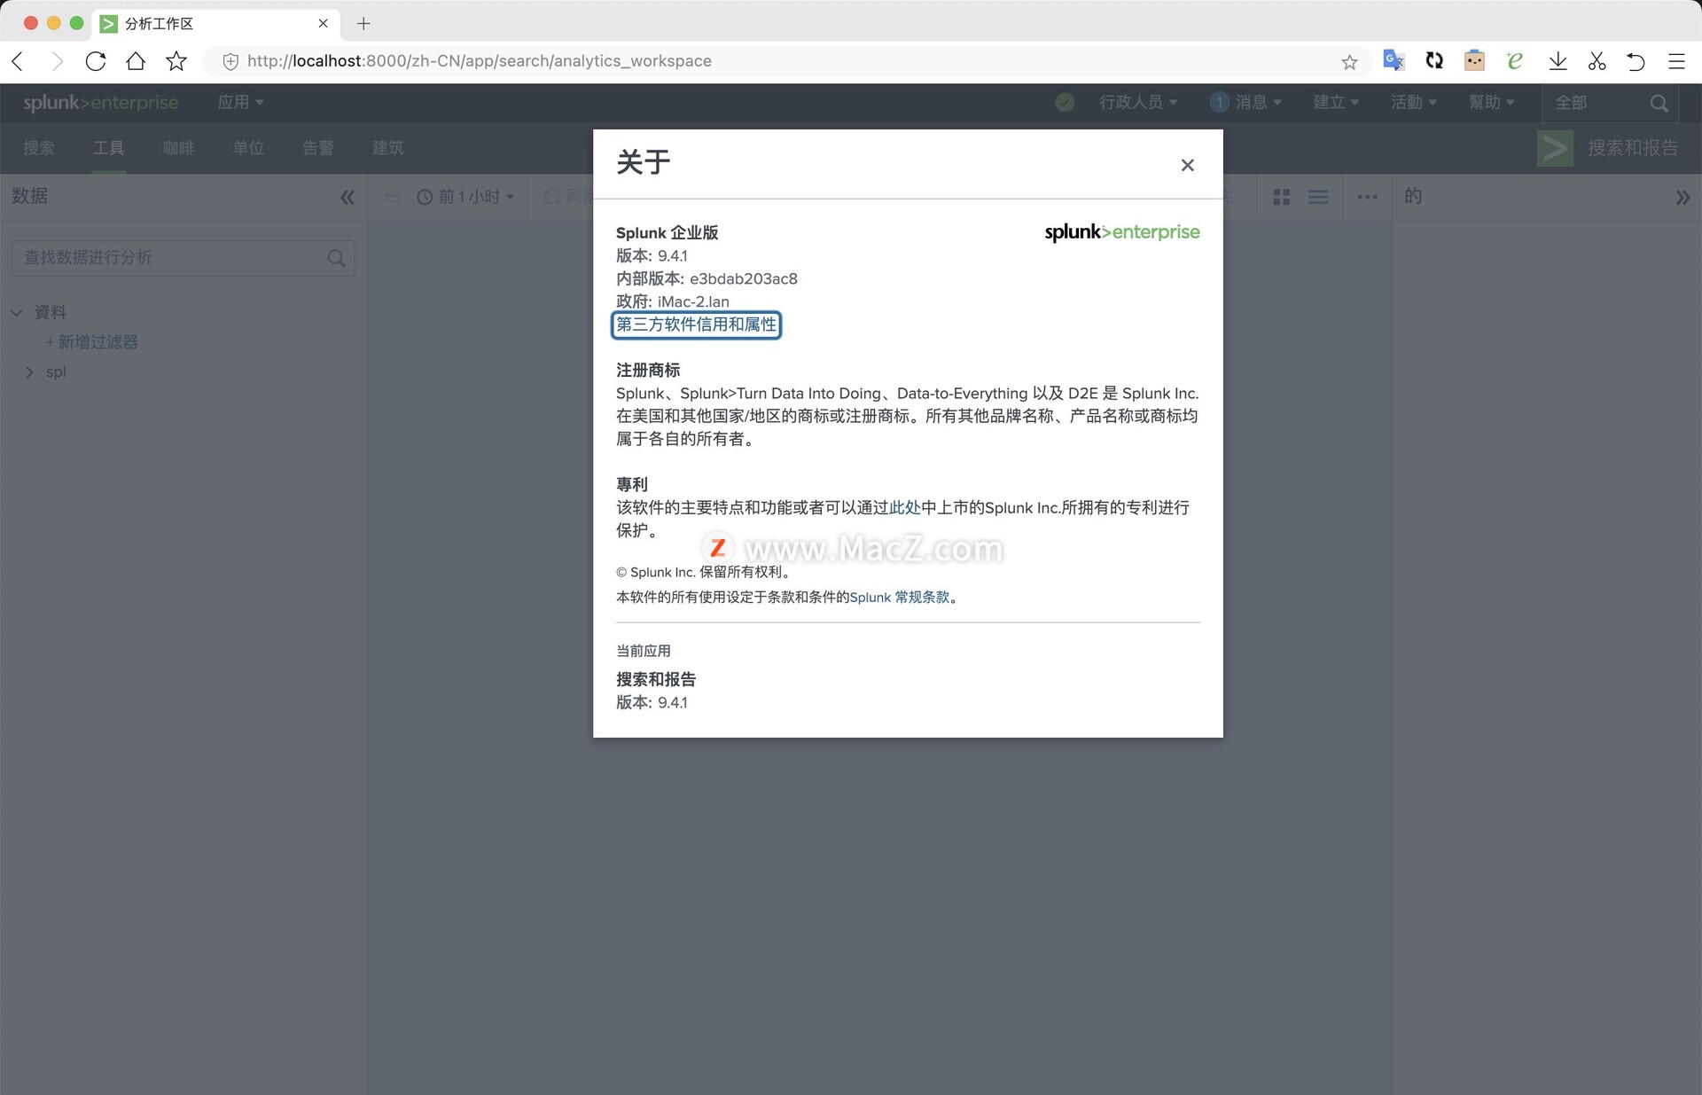Image resolution: width=1702 pixels, height=1095 pixels.
Task: Open bookmarks star in toolbar
Action: (x=176, y=61)
